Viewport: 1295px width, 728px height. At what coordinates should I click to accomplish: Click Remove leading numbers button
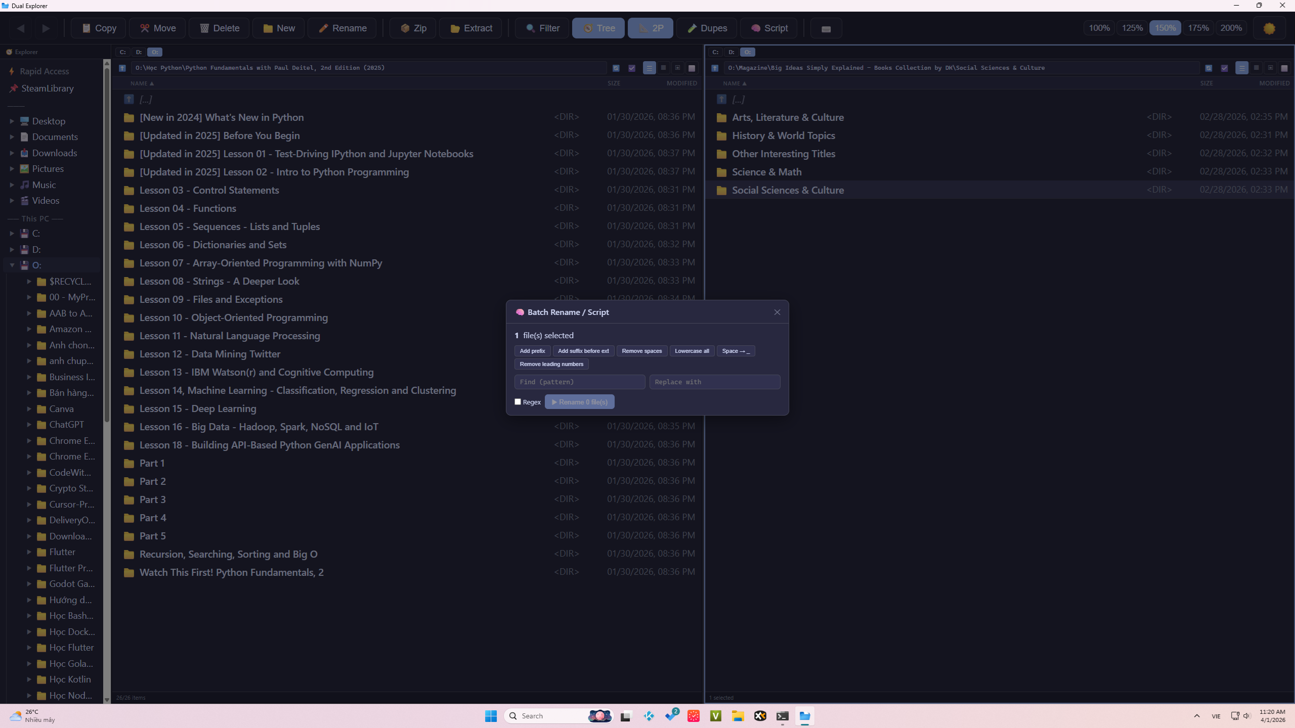(x=551, y=364)
